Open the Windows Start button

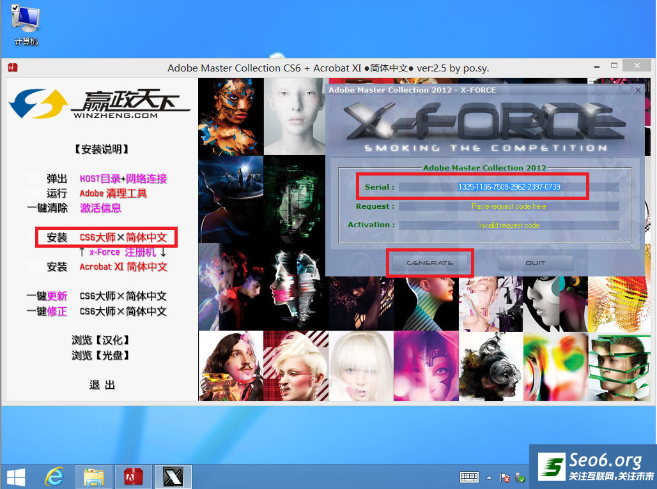point(16,477)
